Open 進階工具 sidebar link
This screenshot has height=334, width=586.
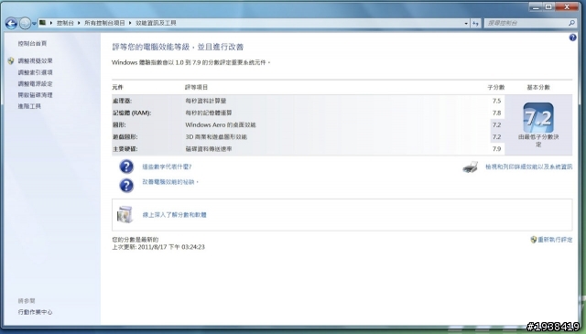coord(29,106)
